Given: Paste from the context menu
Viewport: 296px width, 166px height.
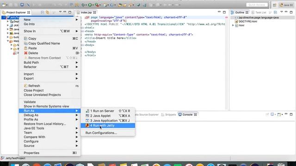Looking at the screenshot, I should click(x=50, y=48).
